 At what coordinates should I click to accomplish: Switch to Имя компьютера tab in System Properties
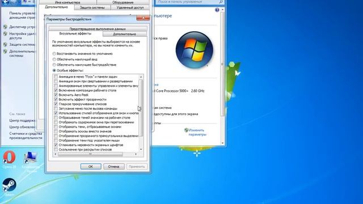67,2
